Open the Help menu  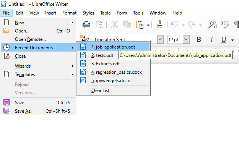pos(177,13)
